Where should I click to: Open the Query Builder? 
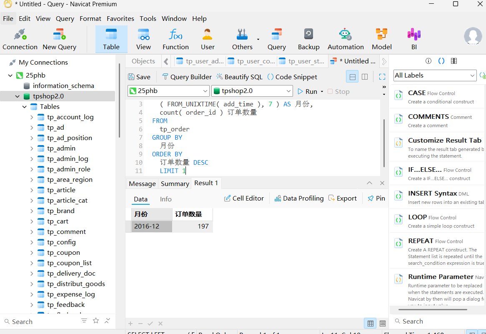(187, 77)
